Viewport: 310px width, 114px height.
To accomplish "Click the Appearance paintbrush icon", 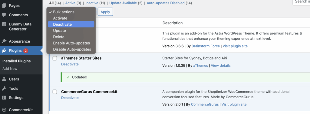I will [4, 41].
